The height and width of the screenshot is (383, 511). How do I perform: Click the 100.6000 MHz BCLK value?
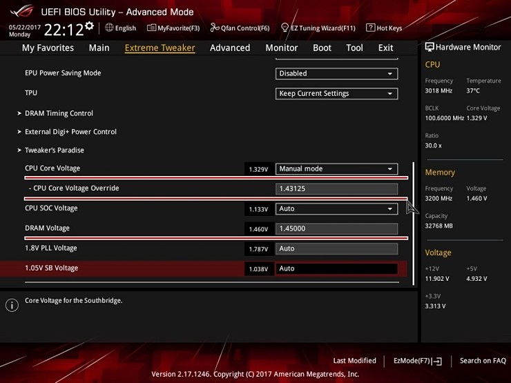coord(444,118)
